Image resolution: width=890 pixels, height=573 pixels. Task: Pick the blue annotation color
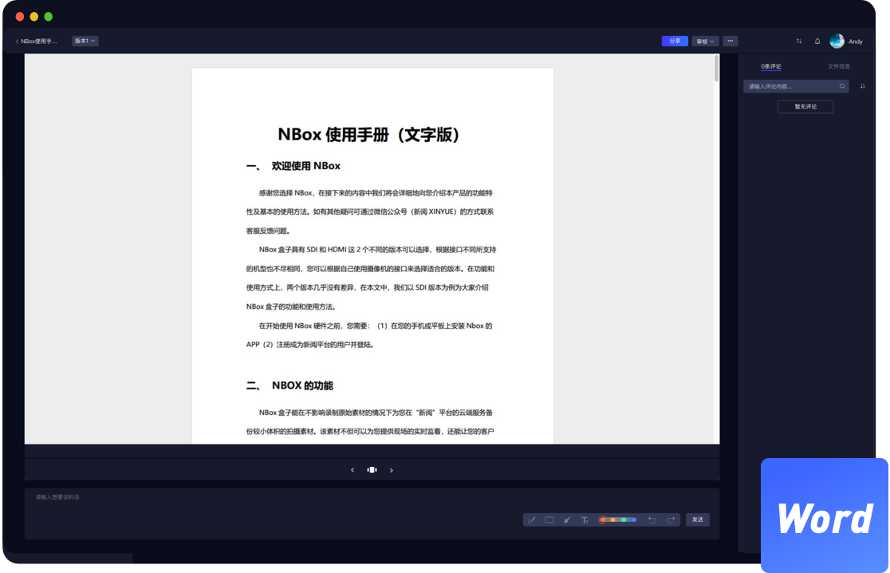(633, 520)
